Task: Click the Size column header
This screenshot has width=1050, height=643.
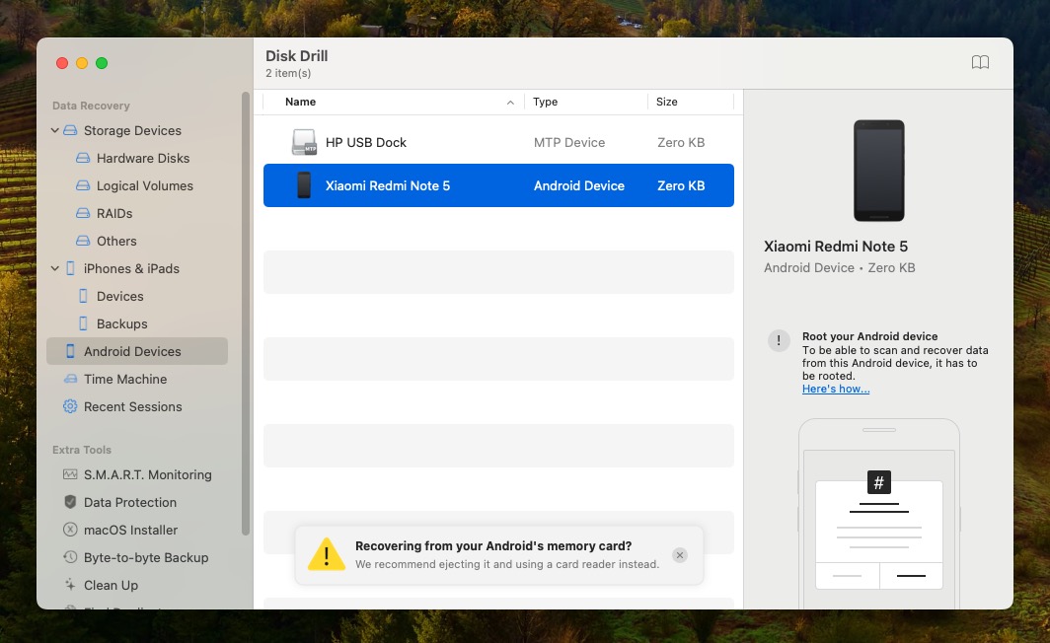Action: (667, 102)
